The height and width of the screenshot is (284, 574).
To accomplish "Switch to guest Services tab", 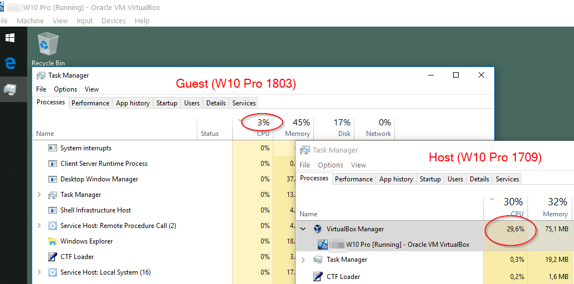I will pyautogui.click(x=244, y=103).
